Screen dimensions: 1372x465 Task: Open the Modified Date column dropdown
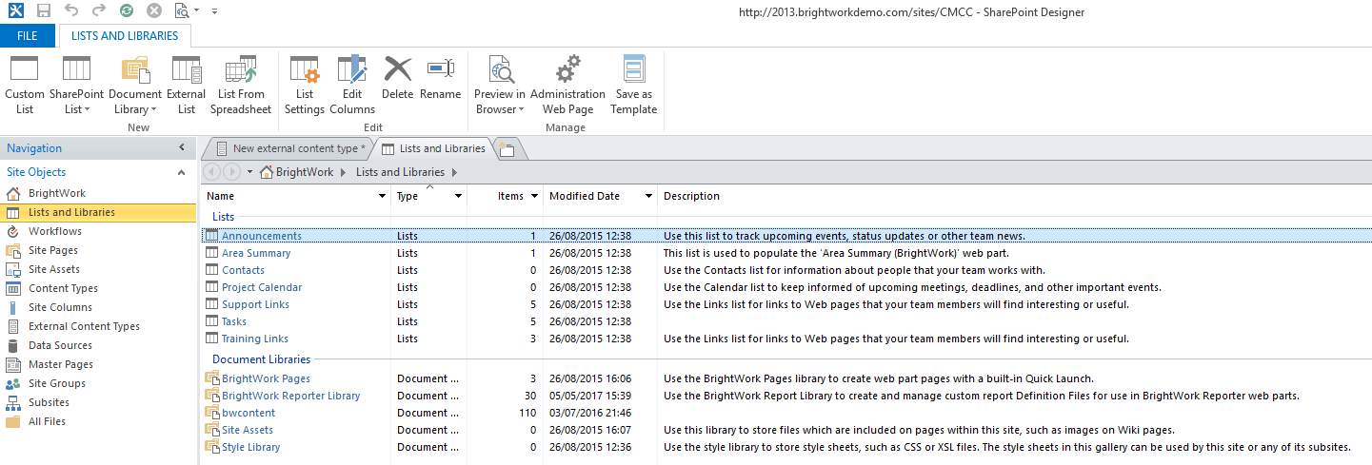[648, 196]
